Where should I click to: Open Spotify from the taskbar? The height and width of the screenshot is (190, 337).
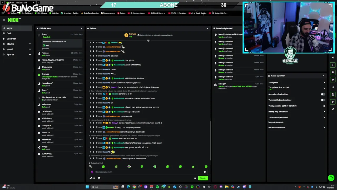pyautogui.click(x=157, y=187)
